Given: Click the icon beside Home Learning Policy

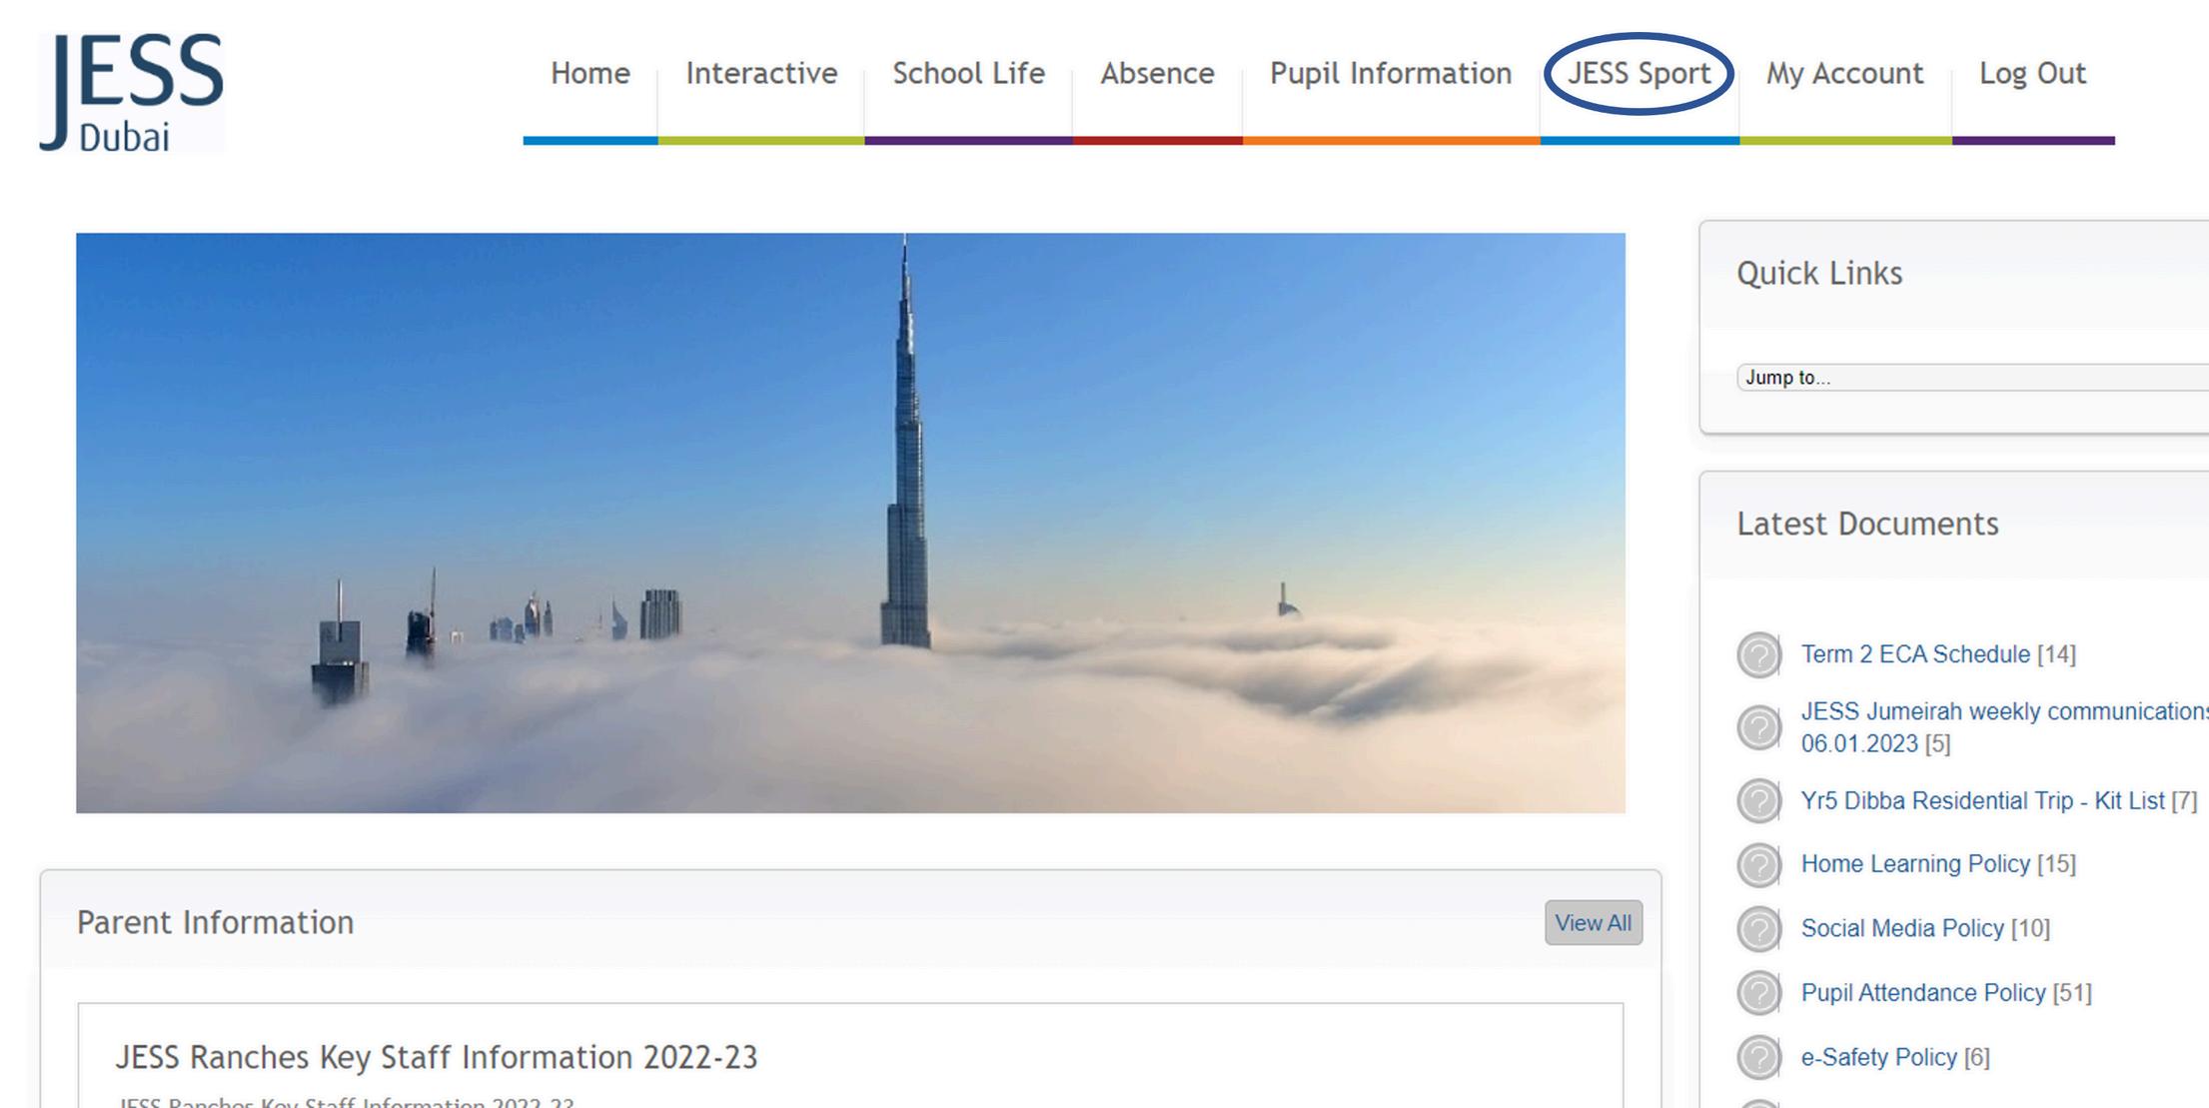Looking at the screenshot, I should 1758,865.
